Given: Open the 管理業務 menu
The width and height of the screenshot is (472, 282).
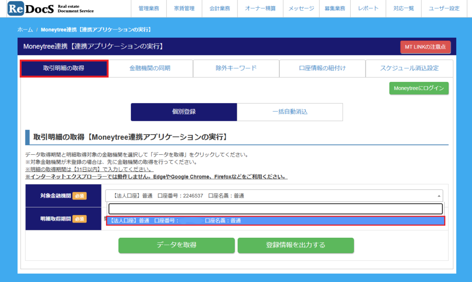Looking at the screenshot, I should point(149,8).
